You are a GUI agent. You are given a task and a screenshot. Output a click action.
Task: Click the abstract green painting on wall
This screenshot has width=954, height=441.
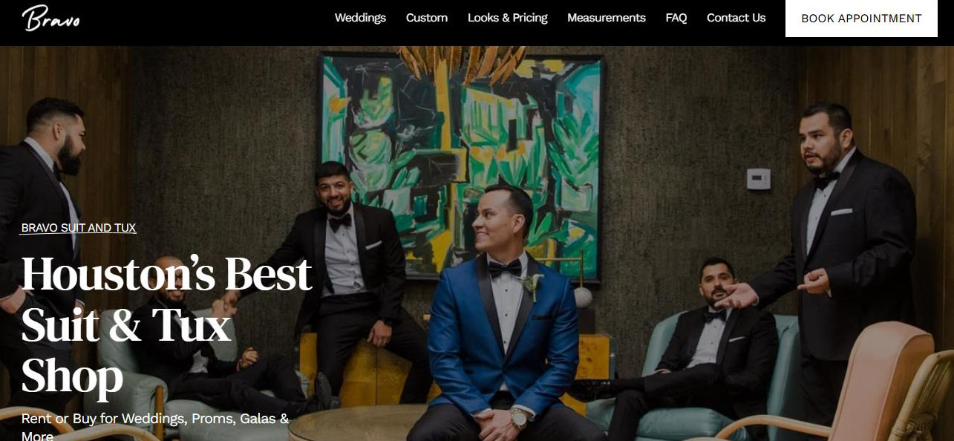tap(460, 163)
